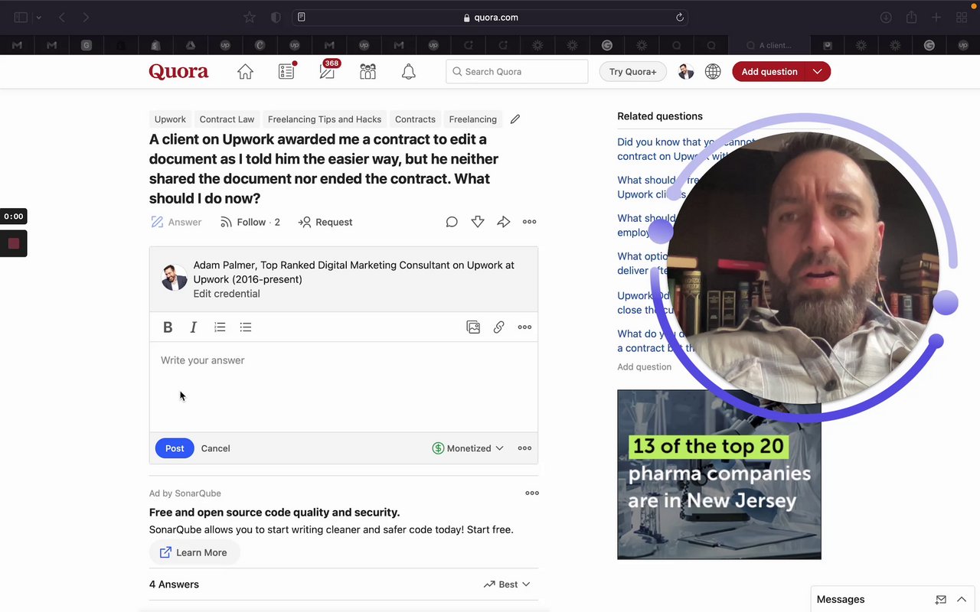This screenshot has width=980, height=612.
Task: Open editor toolbar more options ellipsis
Action: click(x=524, y=327)
